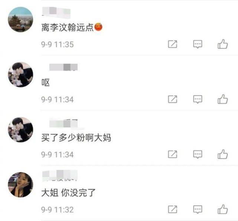238x221 pixels.
Task: Repost the comment "大姐 你没完了"
Action: point(173,209)
